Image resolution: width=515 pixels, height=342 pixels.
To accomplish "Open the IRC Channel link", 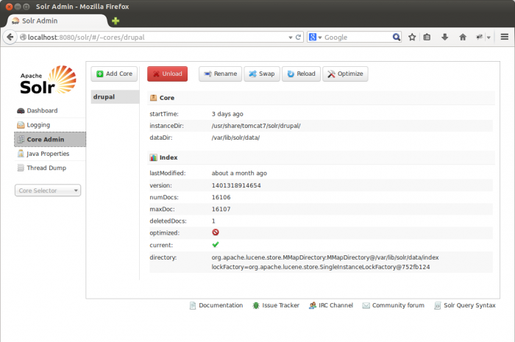I will pyautogui.click(x=335, y=305).
